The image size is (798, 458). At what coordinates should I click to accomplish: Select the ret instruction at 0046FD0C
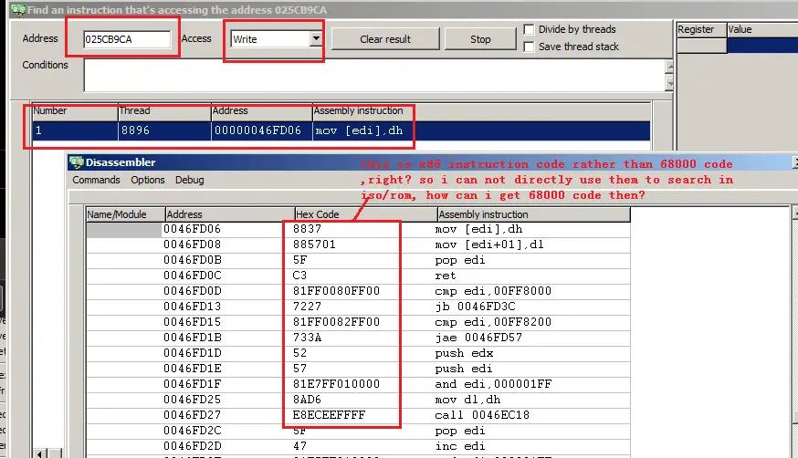pos(358,276)
